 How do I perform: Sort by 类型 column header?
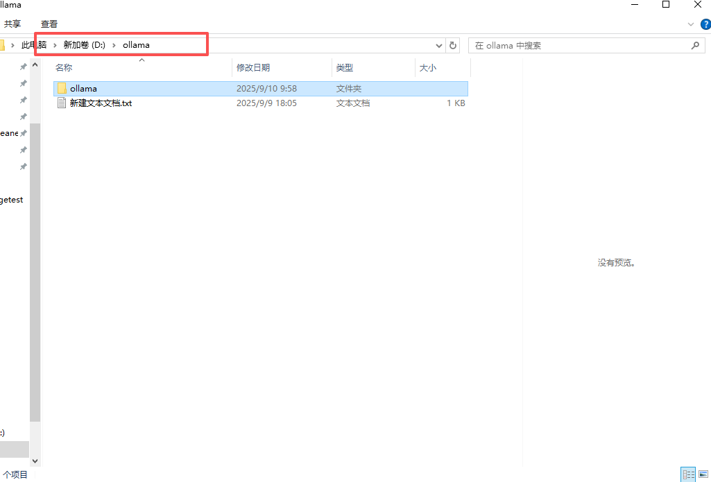[373, 67]
